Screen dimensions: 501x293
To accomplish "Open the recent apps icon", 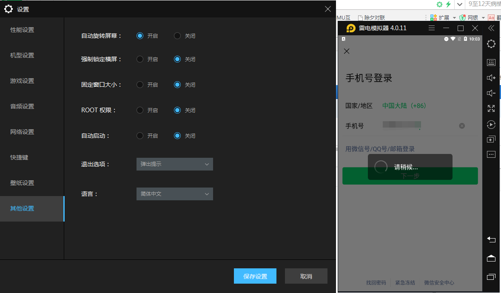I will tap(491, 277).
